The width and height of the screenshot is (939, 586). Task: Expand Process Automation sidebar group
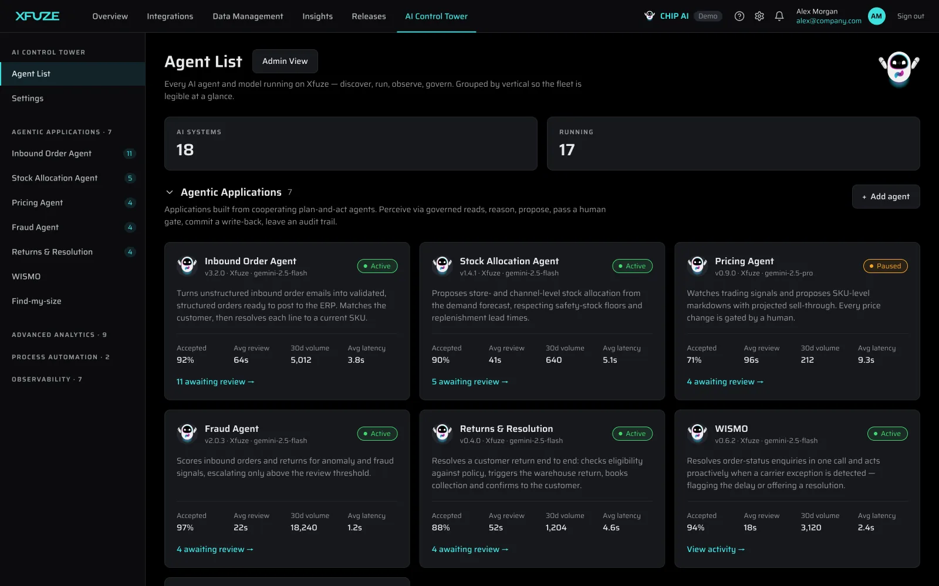click(60, 357)
